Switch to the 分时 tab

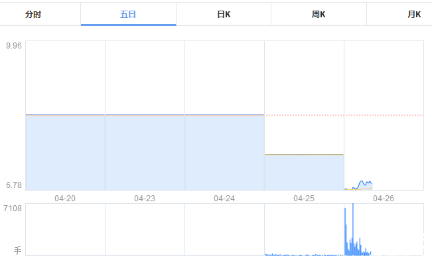point(33,15)
